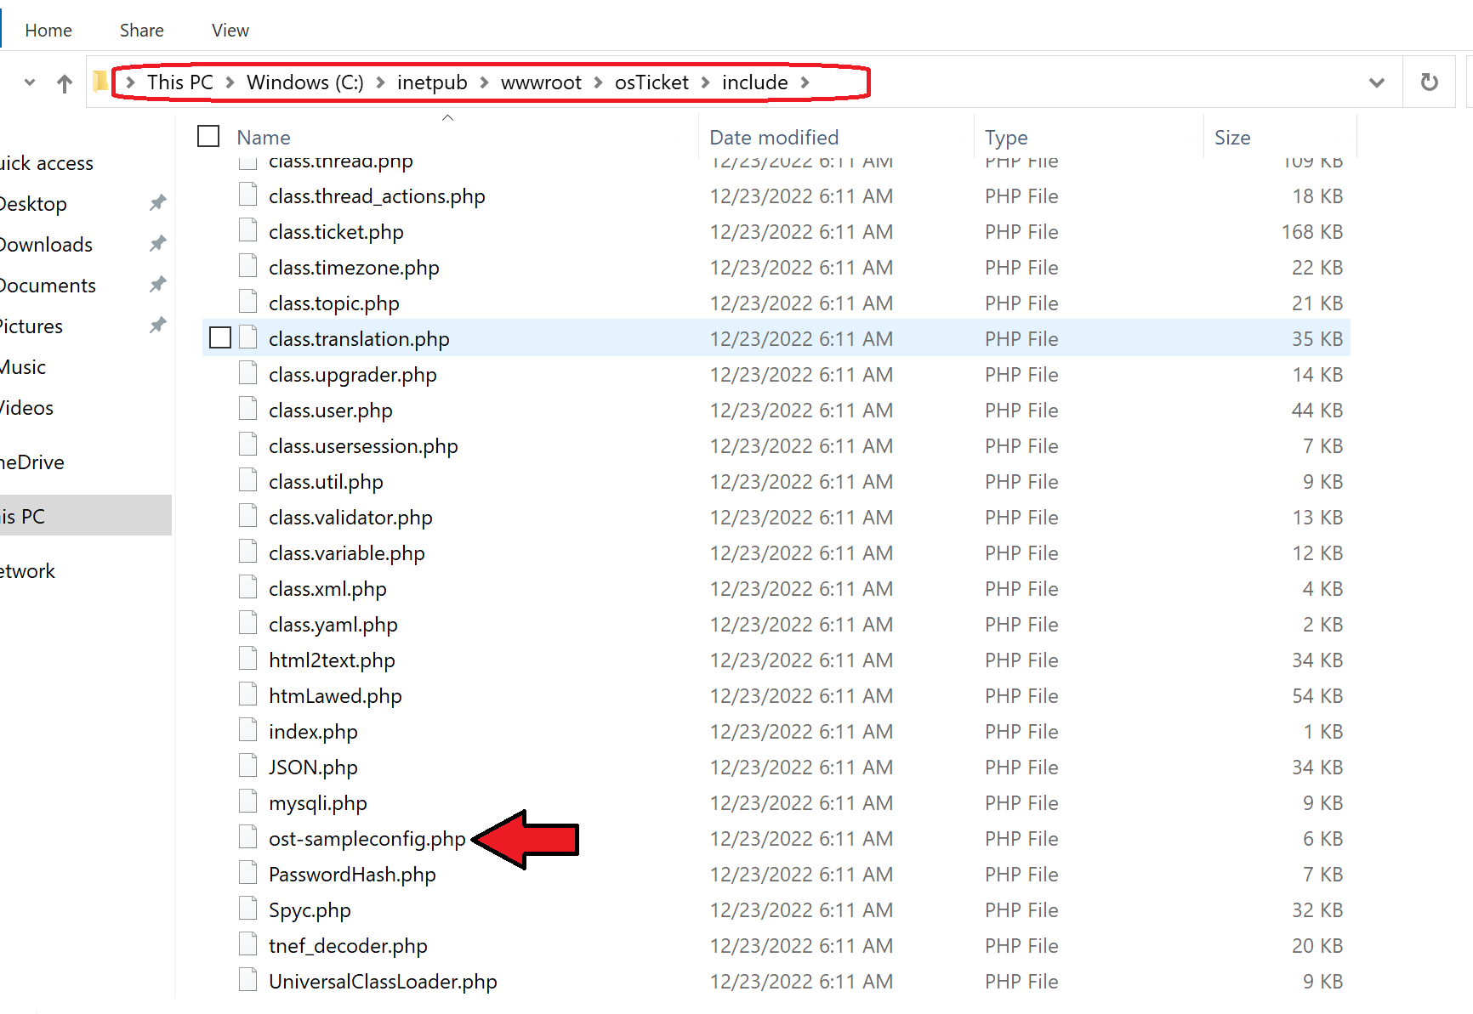The image size is (1473, 1014).
Task: Click file icon of class.ticket.php
Action: click(x=248, y=231)
